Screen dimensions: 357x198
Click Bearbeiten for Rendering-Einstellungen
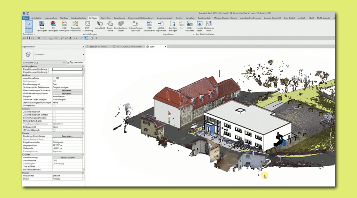[x=67, y=136]
